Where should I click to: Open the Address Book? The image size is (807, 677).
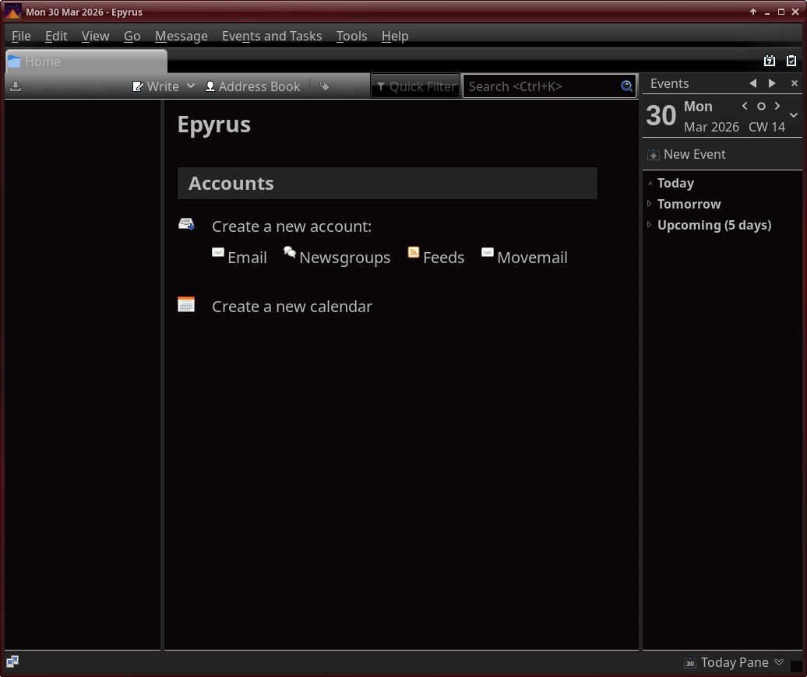[x=252, y=86]
